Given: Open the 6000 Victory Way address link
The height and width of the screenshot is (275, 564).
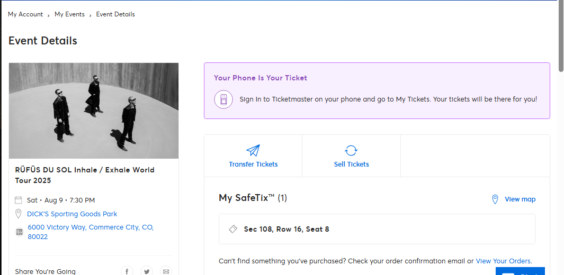Looking at the screenshot, I should pos(91,232).
